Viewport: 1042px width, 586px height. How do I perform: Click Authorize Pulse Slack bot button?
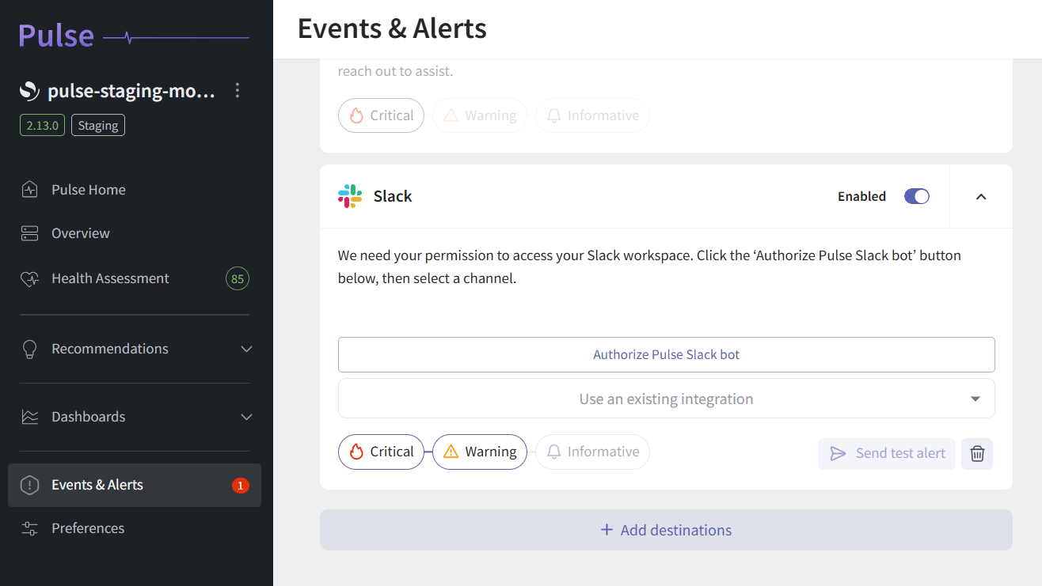coord(667,354)
